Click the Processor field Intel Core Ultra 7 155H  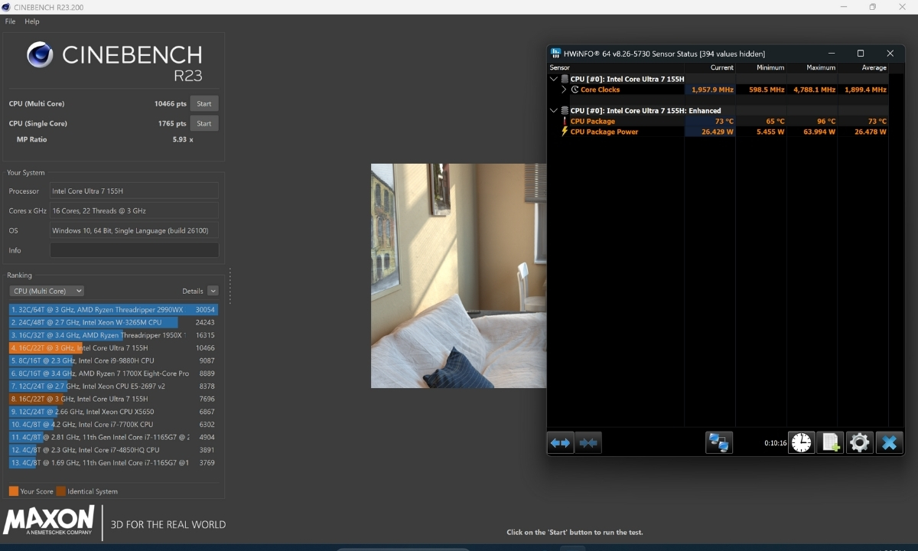pos(134,191)
